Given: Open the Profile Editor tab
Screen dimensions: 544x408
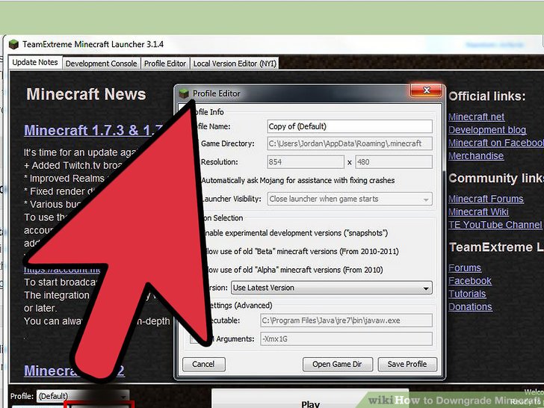Looking at the screenshot, I should click(x=165, y=64).
